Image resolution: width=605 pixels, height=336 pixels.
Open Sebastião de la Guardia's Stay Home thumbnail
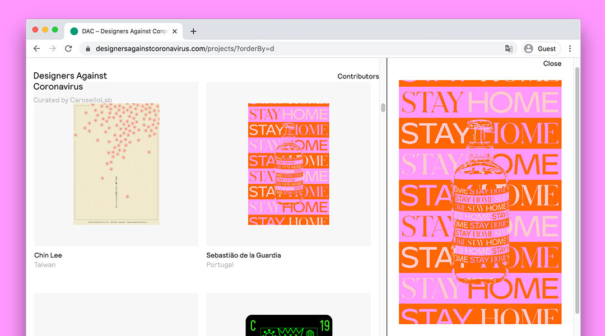pyautogui.click(x=288, y=164)
